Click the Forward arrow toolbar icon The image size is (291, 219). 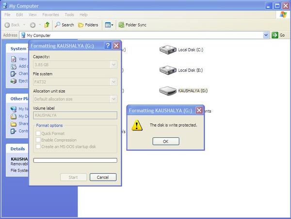[32, 25]
